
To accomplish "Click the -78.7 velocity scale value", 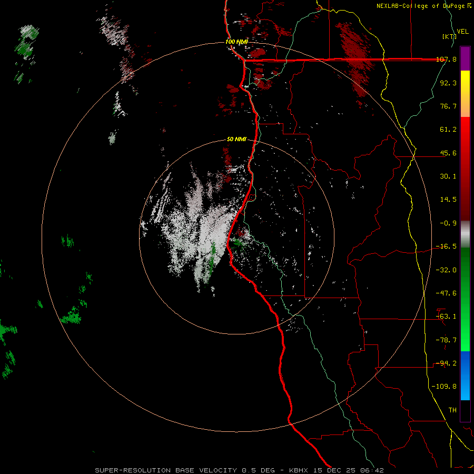I will pos(446,340).
